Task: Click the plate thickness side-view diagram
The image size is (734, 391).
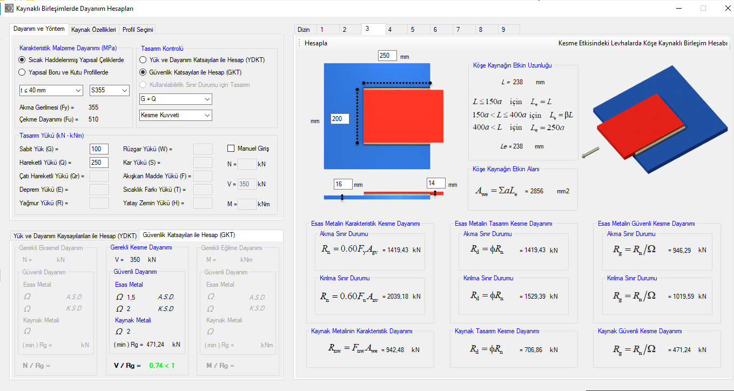Action: coord(383,195)
